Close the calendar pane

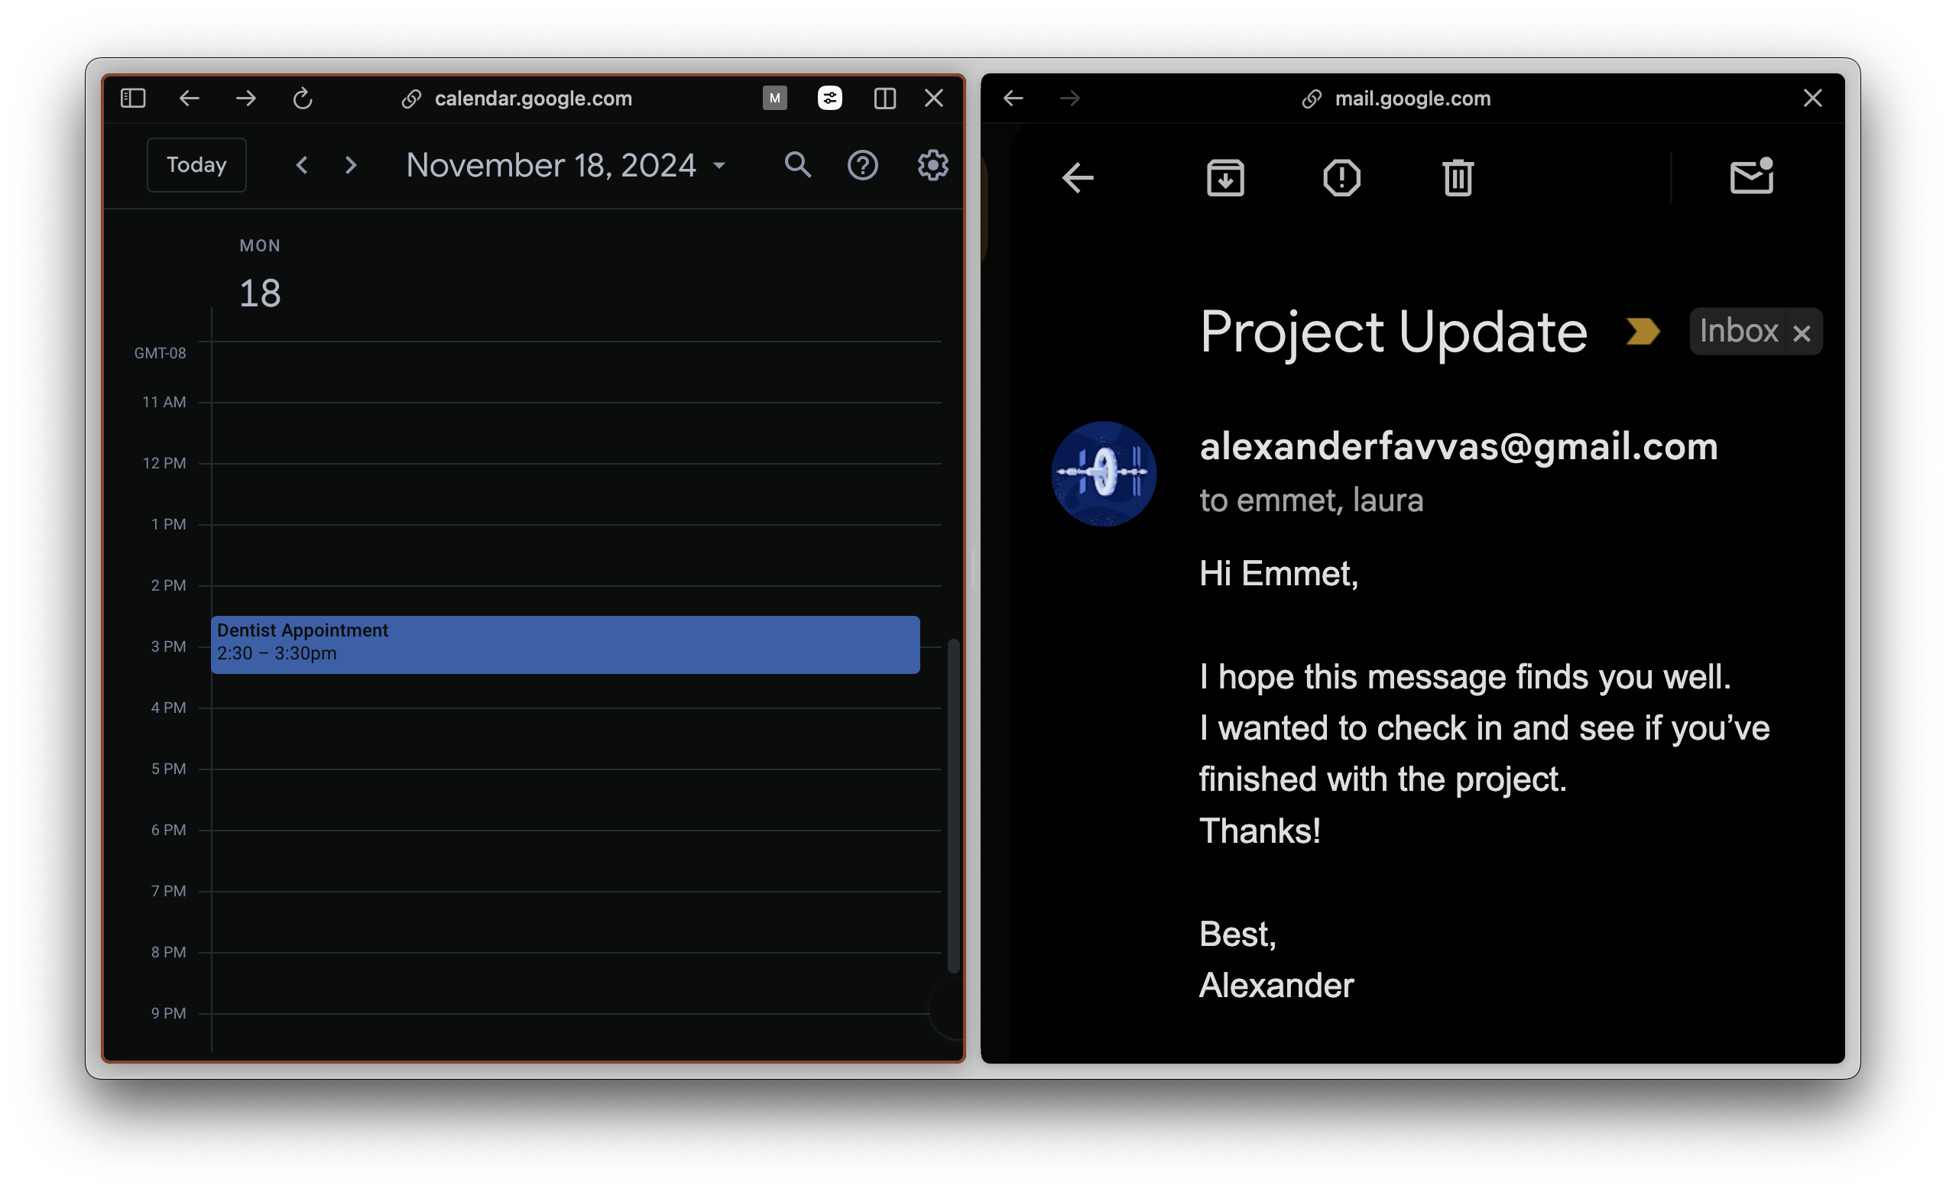point(933,98)
